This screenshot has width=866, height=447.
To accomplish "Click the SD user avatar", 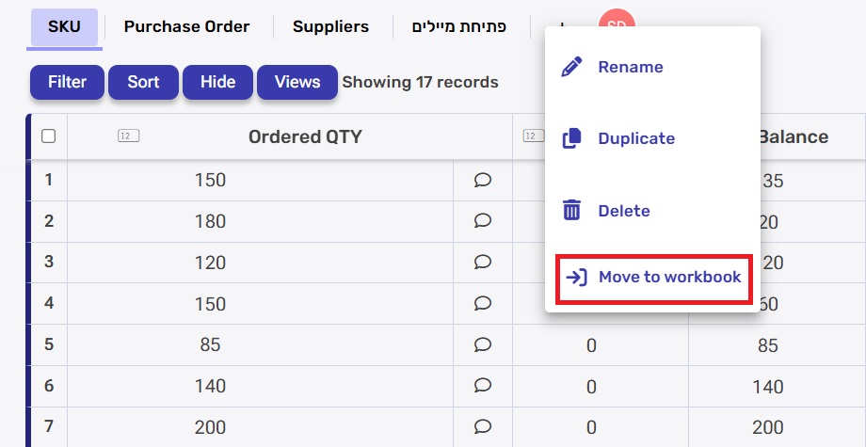I will [x=617, y=22].
